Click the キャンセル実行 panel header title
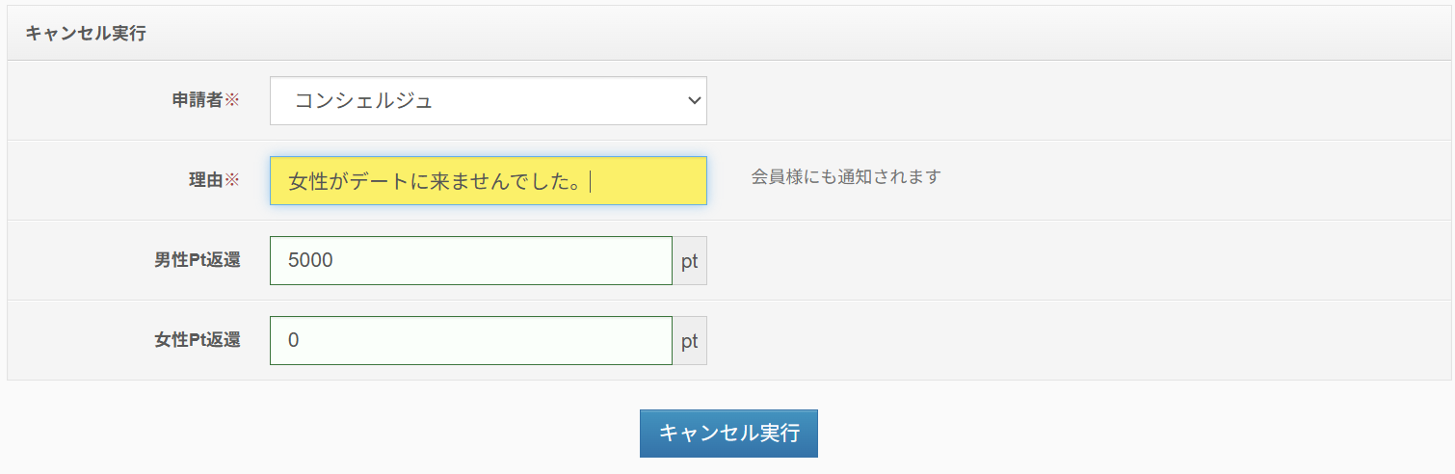Viewport: 1455px width, 474px height. coord(85,34)
